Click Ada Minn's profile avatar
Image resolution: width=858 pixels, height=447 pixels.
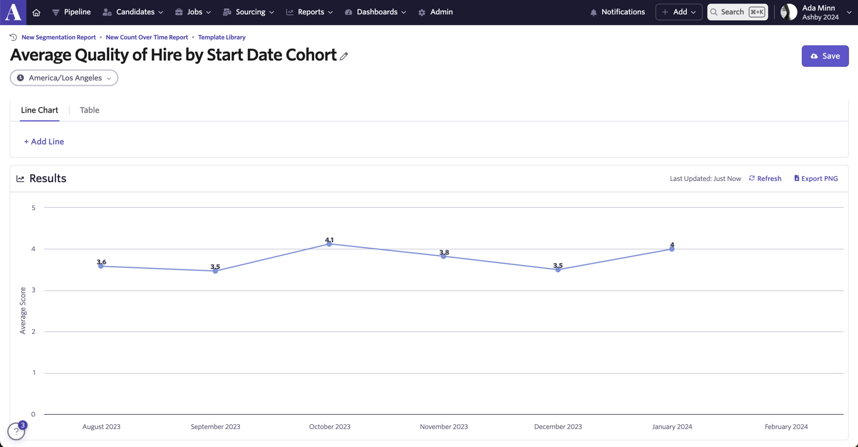(x=788, y=12)
